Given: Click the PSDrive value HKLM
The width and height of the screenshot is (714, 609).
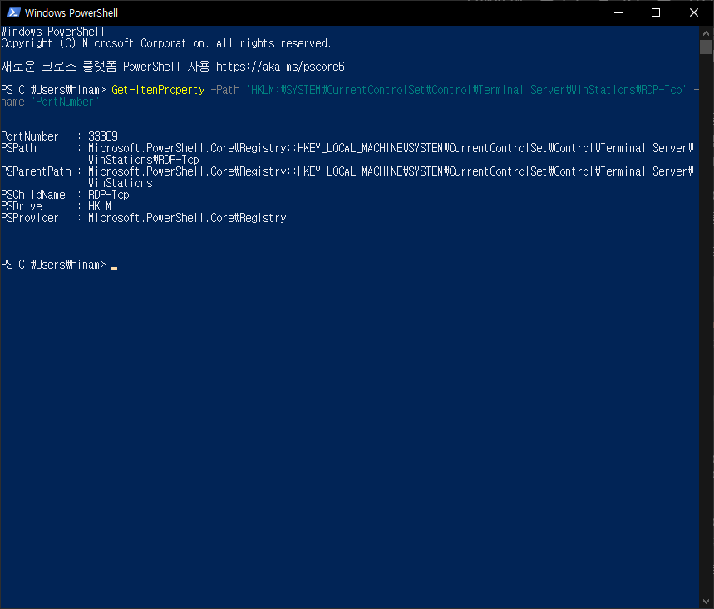Looking at the screenshot, I should point(100,206).
